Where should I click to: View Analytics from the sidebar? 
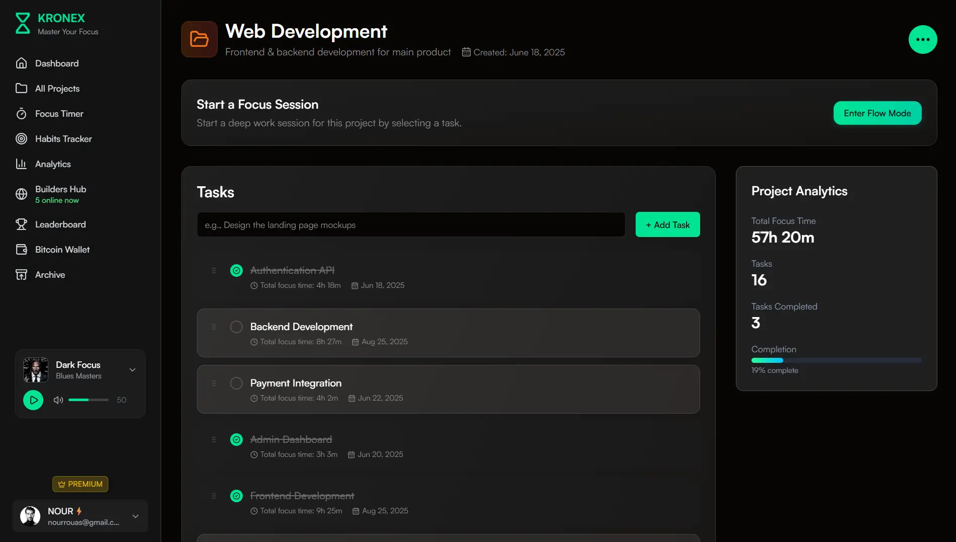point(52,164)
